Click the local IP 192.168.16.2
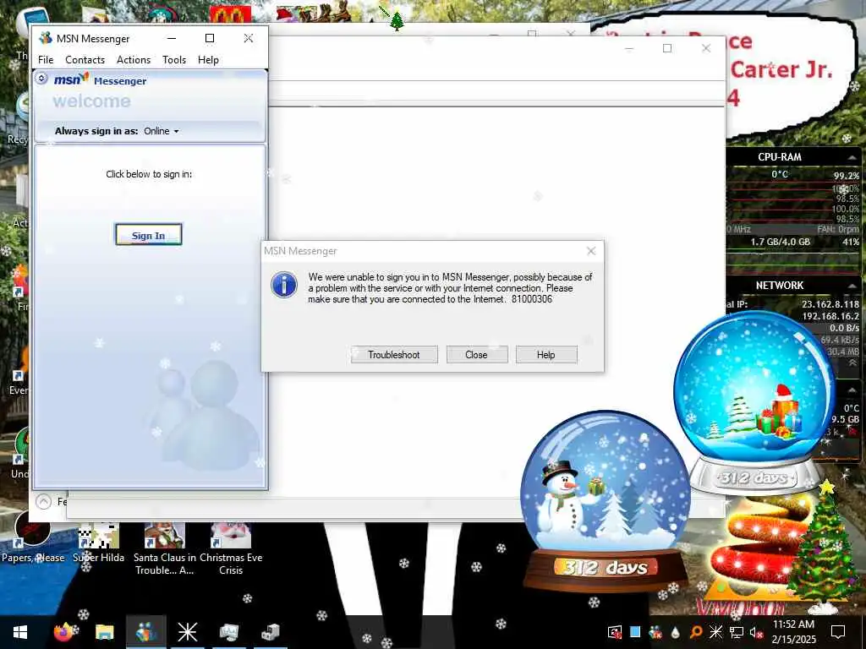Screen dimensions: 866x649 click(830, 316)
